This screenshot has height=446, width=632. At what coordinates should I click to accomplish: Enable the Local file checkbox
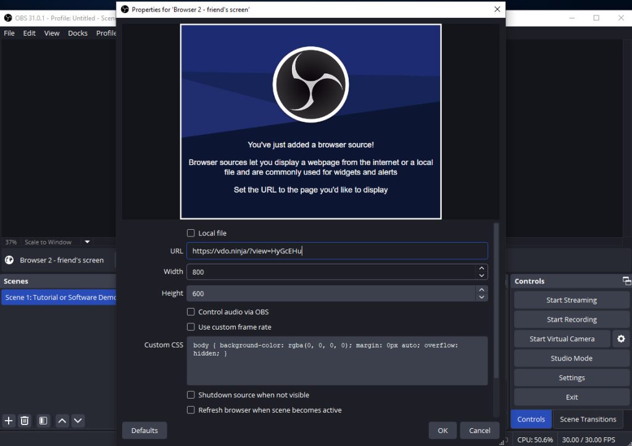pyautogui.click(x=191, y=233)
